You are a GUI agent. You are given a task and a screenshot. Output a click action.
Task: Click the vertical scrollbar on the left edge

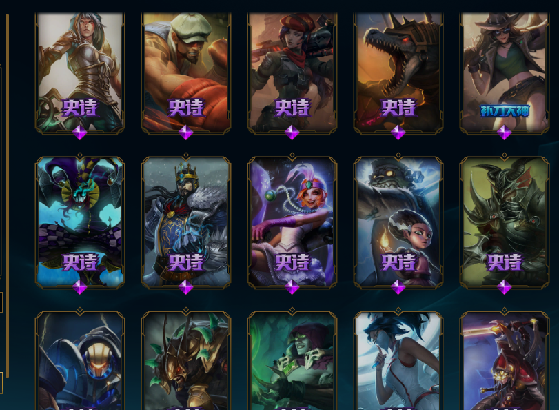coord(7,196)
